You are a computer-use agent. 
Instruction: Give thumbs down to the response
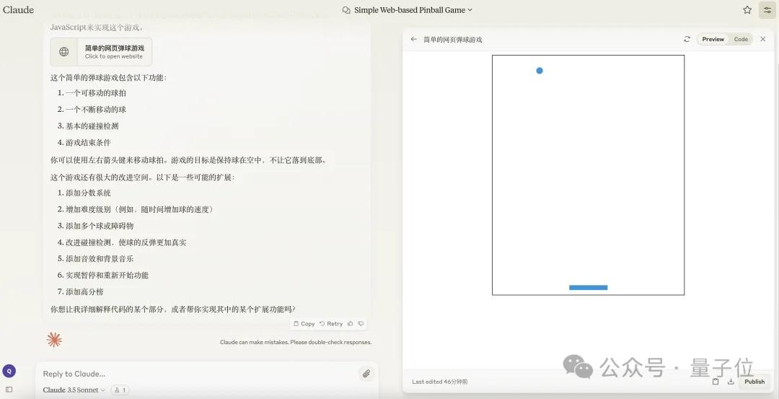pos(361,324)
